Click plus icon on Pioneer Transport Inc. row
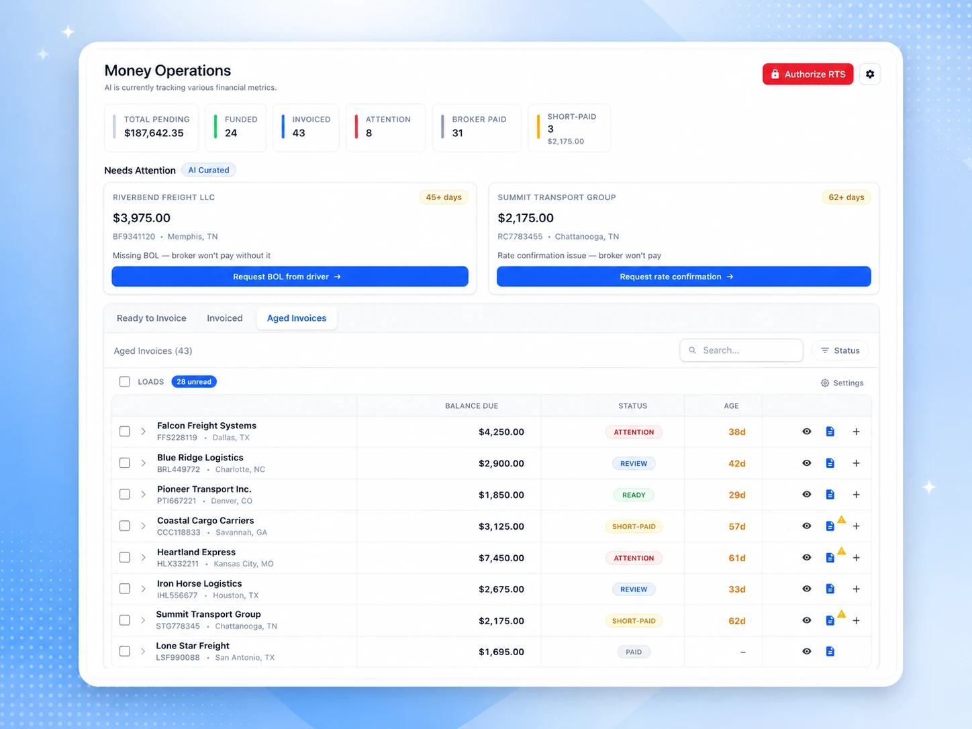Viewport: 972px width, 729px height. [856, 495]
